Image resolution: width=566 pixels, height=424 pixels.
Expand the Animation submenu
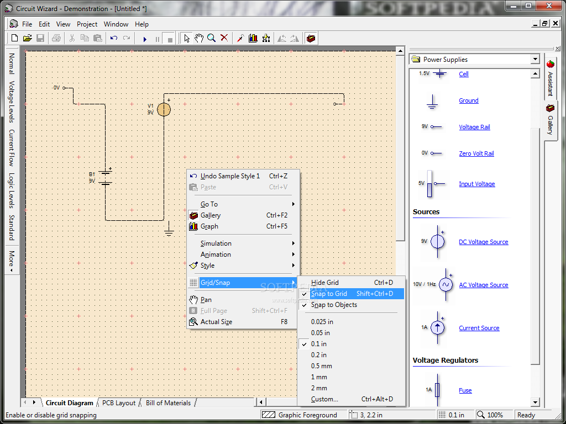(x=243, y=255)
